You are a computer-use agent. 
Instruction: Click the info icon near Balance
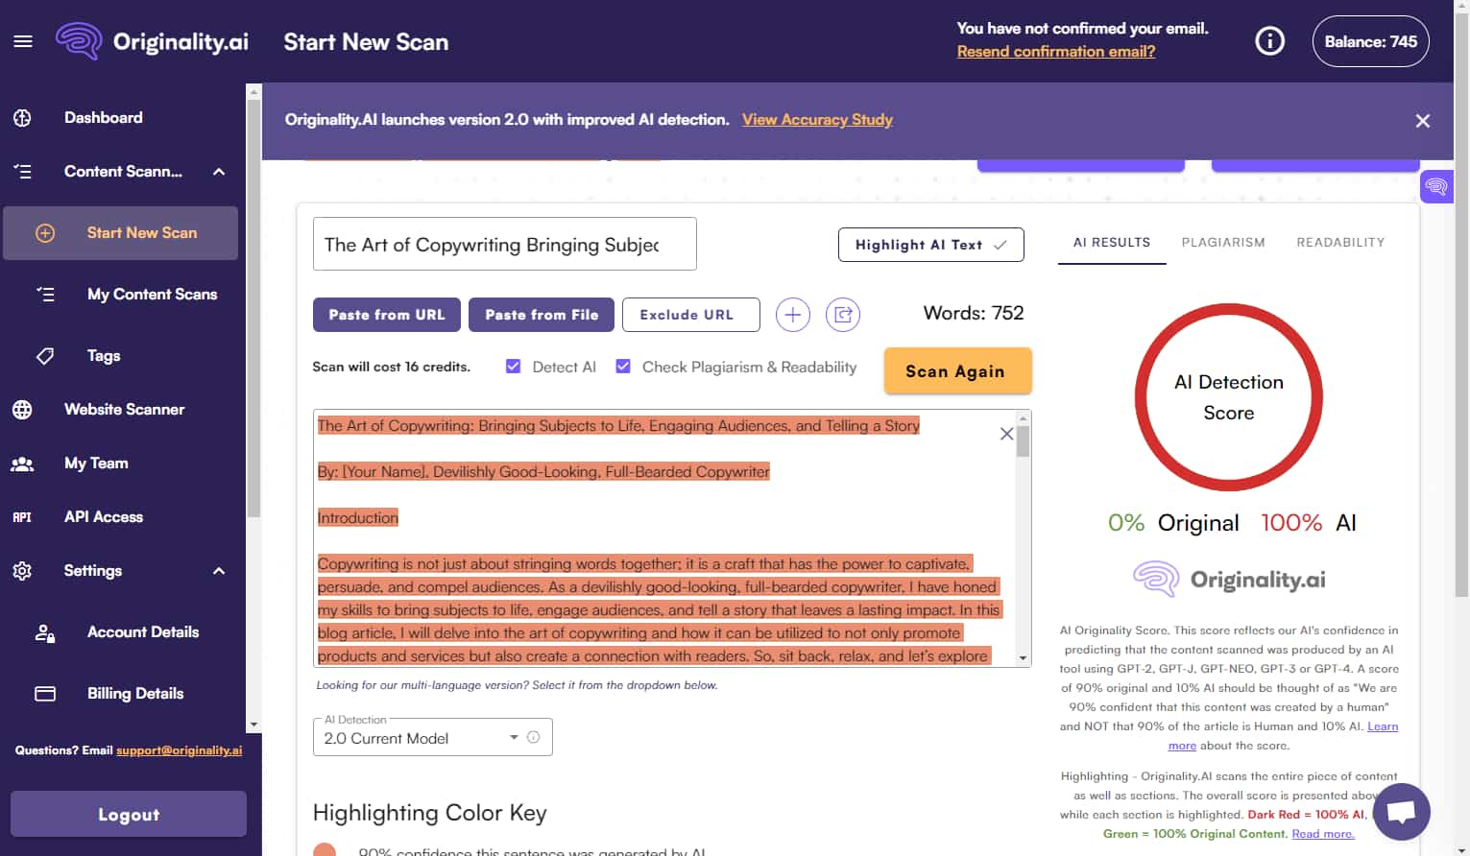(1268, 40)
